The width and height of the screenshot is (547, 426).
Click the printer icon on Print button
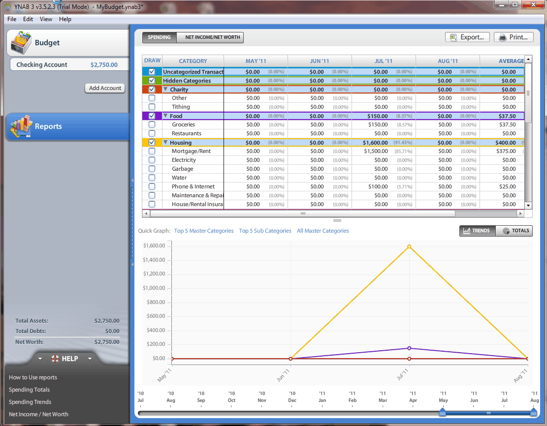point(502,37)
